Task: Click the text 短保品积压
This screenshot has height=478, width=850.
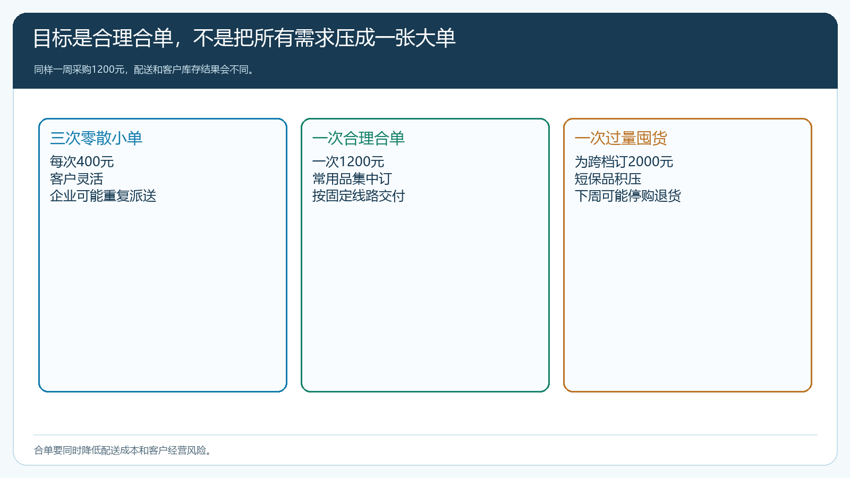Action: click(608, 179)
